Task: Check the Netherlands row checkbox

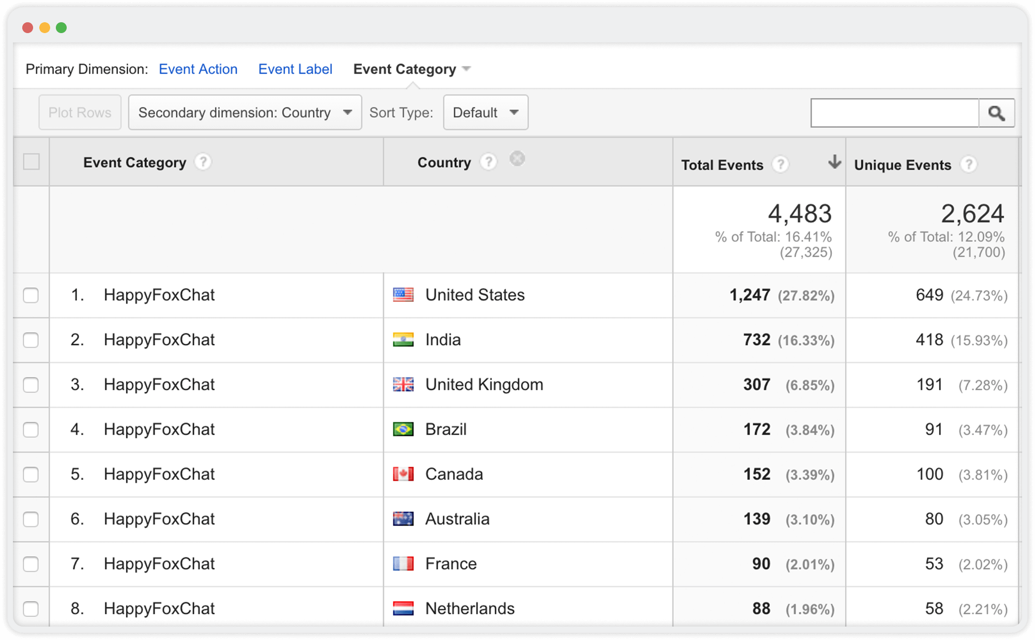Action: click(x=31, y=608)
